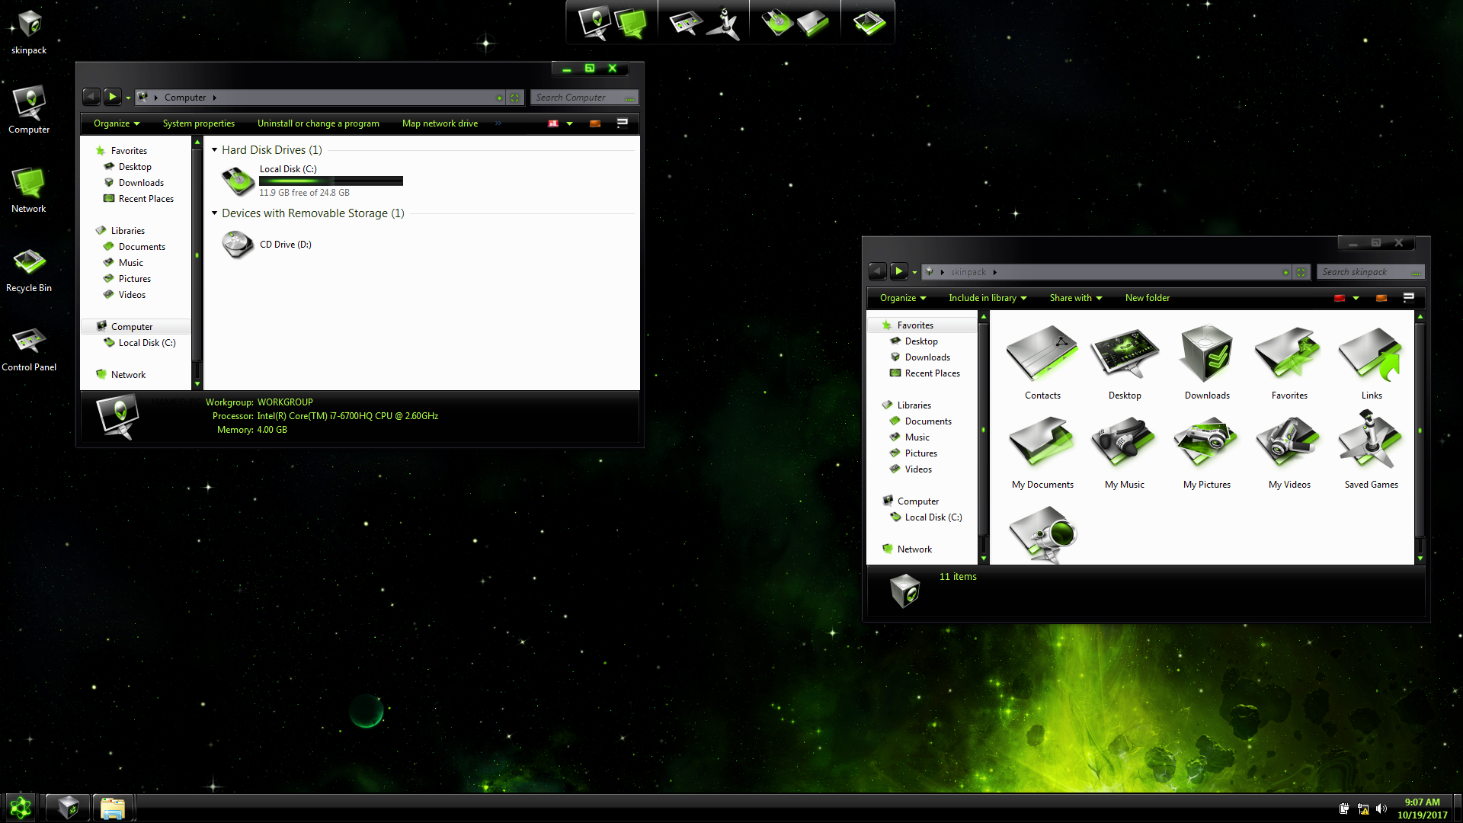Open the Include in library dropdown
The width and height of the screenshot is (1463, 823).
(x=987, y=298)
